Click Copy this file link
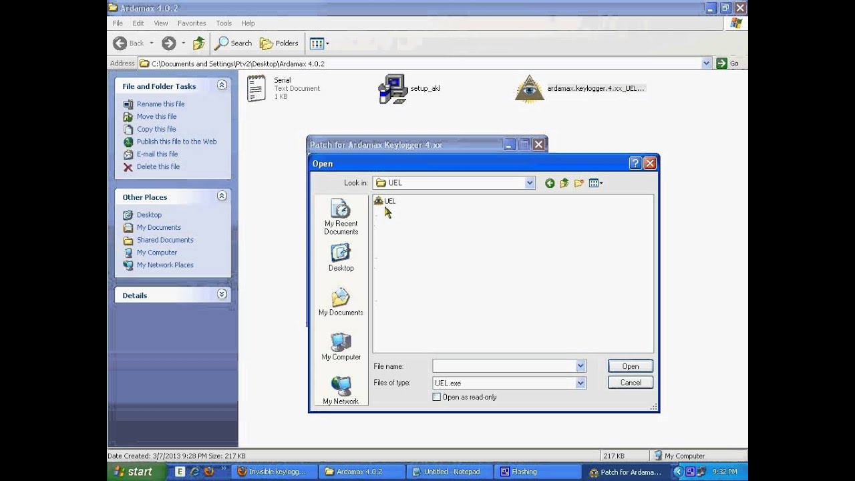The width and height of the screenshot is (855, 481). [x=156, y=129]
